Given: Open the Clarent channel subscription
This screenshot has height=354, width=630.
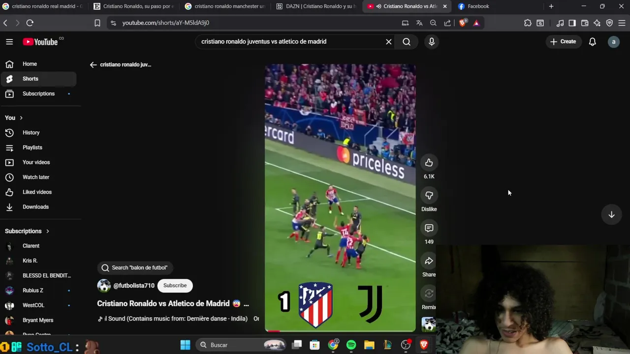Looking at the screenshot, I should (38, 246).
